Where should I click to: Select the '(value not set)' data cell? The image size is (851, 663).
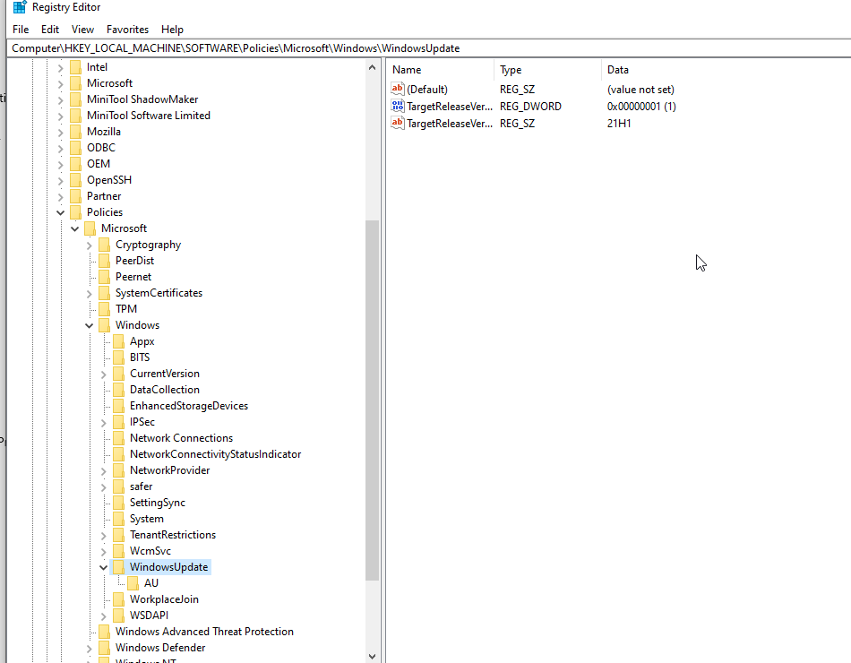[x=640, y=90]
